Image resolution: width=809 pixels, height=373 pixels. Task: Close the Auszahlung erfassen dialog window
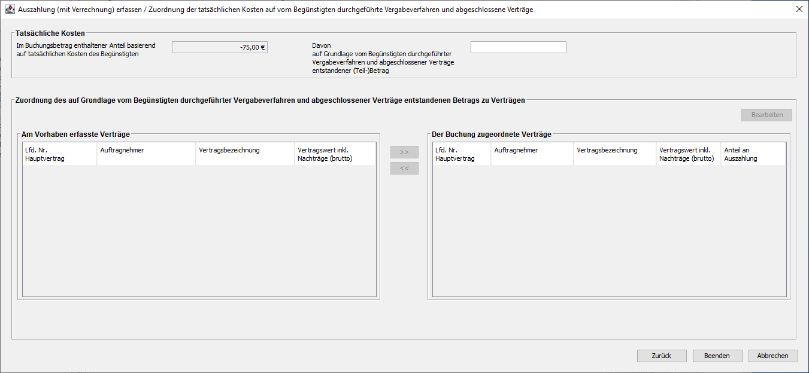[x=799, y=10]
